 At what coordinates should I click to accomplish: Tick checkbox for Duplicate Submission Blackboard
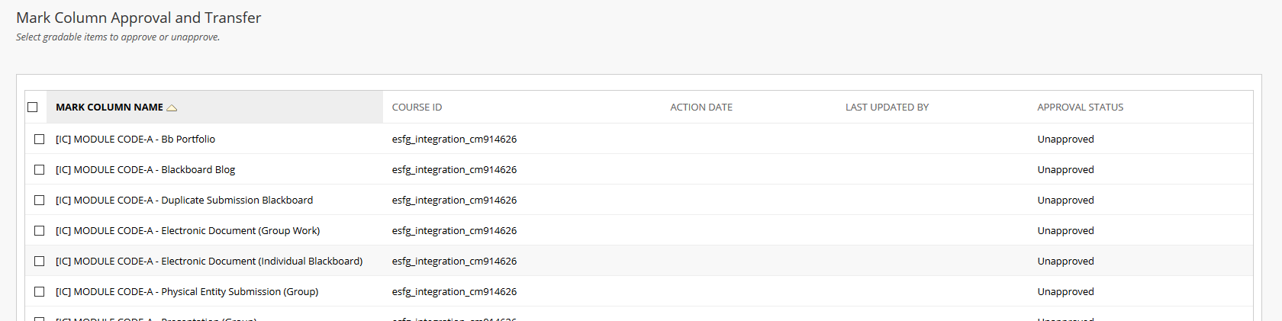point(40,201)
